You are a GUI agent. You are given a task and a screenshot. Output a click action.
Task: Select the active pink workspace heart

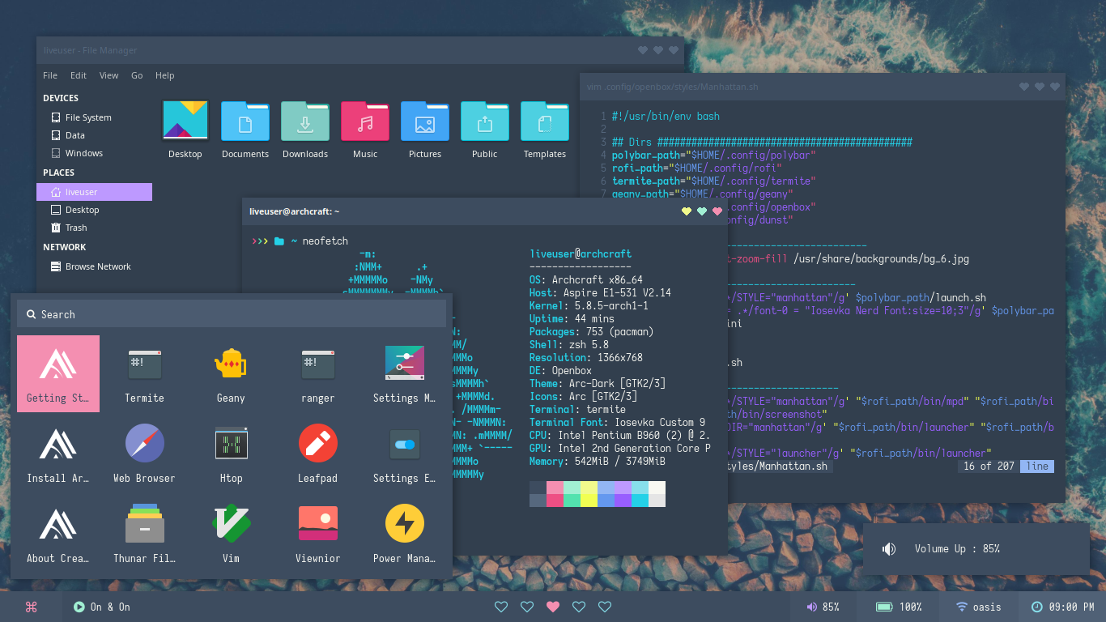[x=553, y=607]
